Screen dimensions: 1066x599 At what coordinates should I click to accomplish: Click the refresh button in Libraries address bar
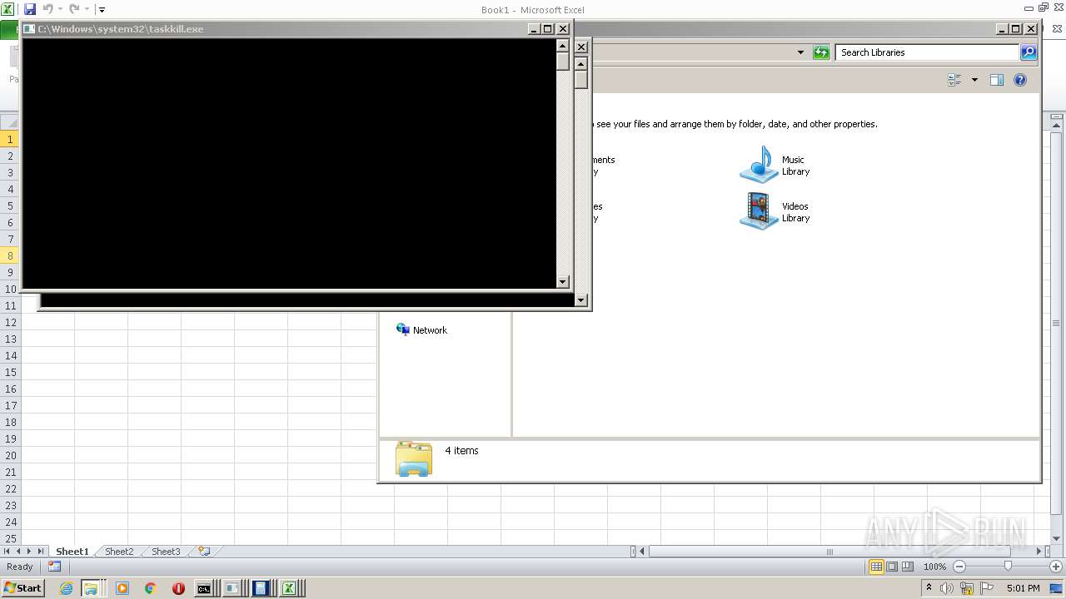821,52
